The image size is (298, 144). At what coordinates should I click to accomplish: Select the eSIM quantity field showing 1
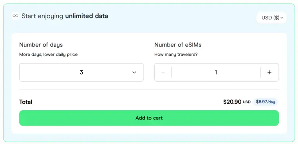click(x=216, y=72)
